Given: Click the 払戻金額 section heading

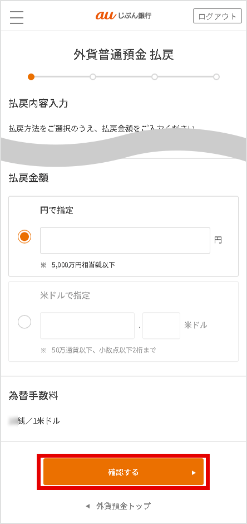Looking at the screenshot, I should click(29, 178).
